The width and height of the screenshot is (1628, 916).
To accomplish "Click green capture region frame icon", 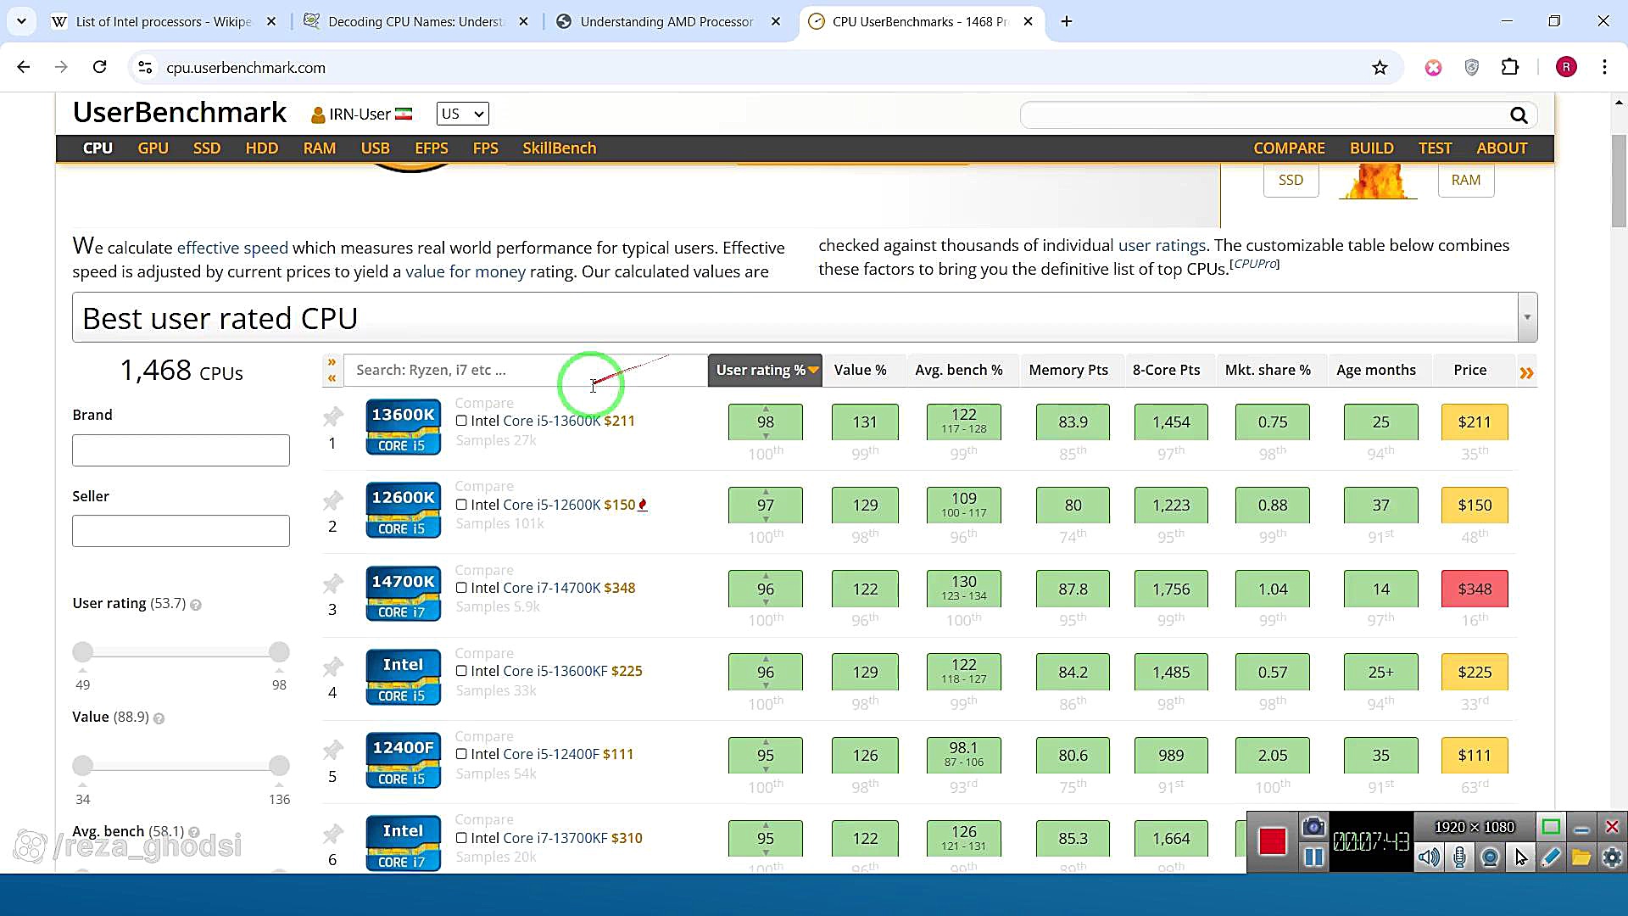I will [x=1551, y=827].
